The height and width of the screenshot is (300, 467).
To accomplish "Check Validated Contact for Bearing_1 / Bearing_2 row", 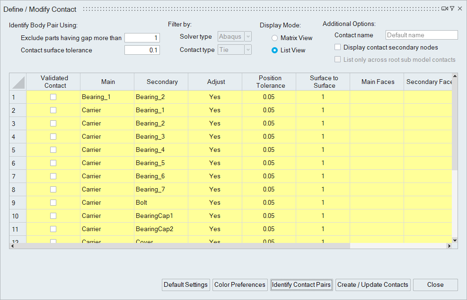I will (x=53, y=97).
